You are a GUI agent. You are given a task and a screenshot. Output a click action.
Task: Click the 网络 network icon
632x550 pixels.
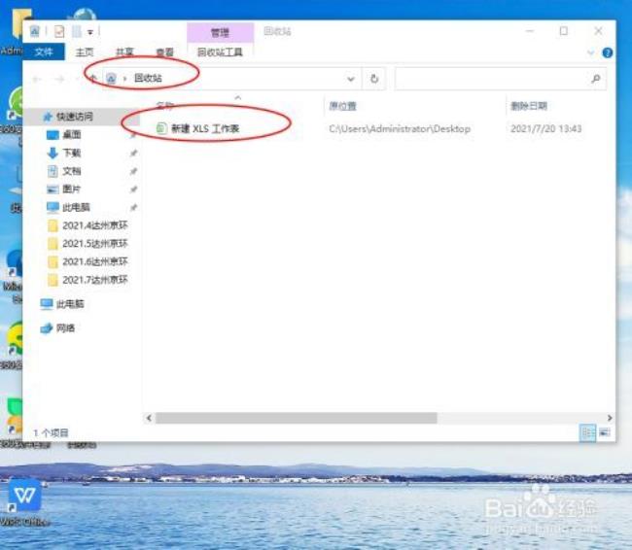coord(47,328)
